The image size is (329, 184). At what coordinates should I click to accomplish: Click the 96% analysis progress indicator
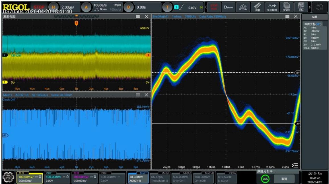265,179
